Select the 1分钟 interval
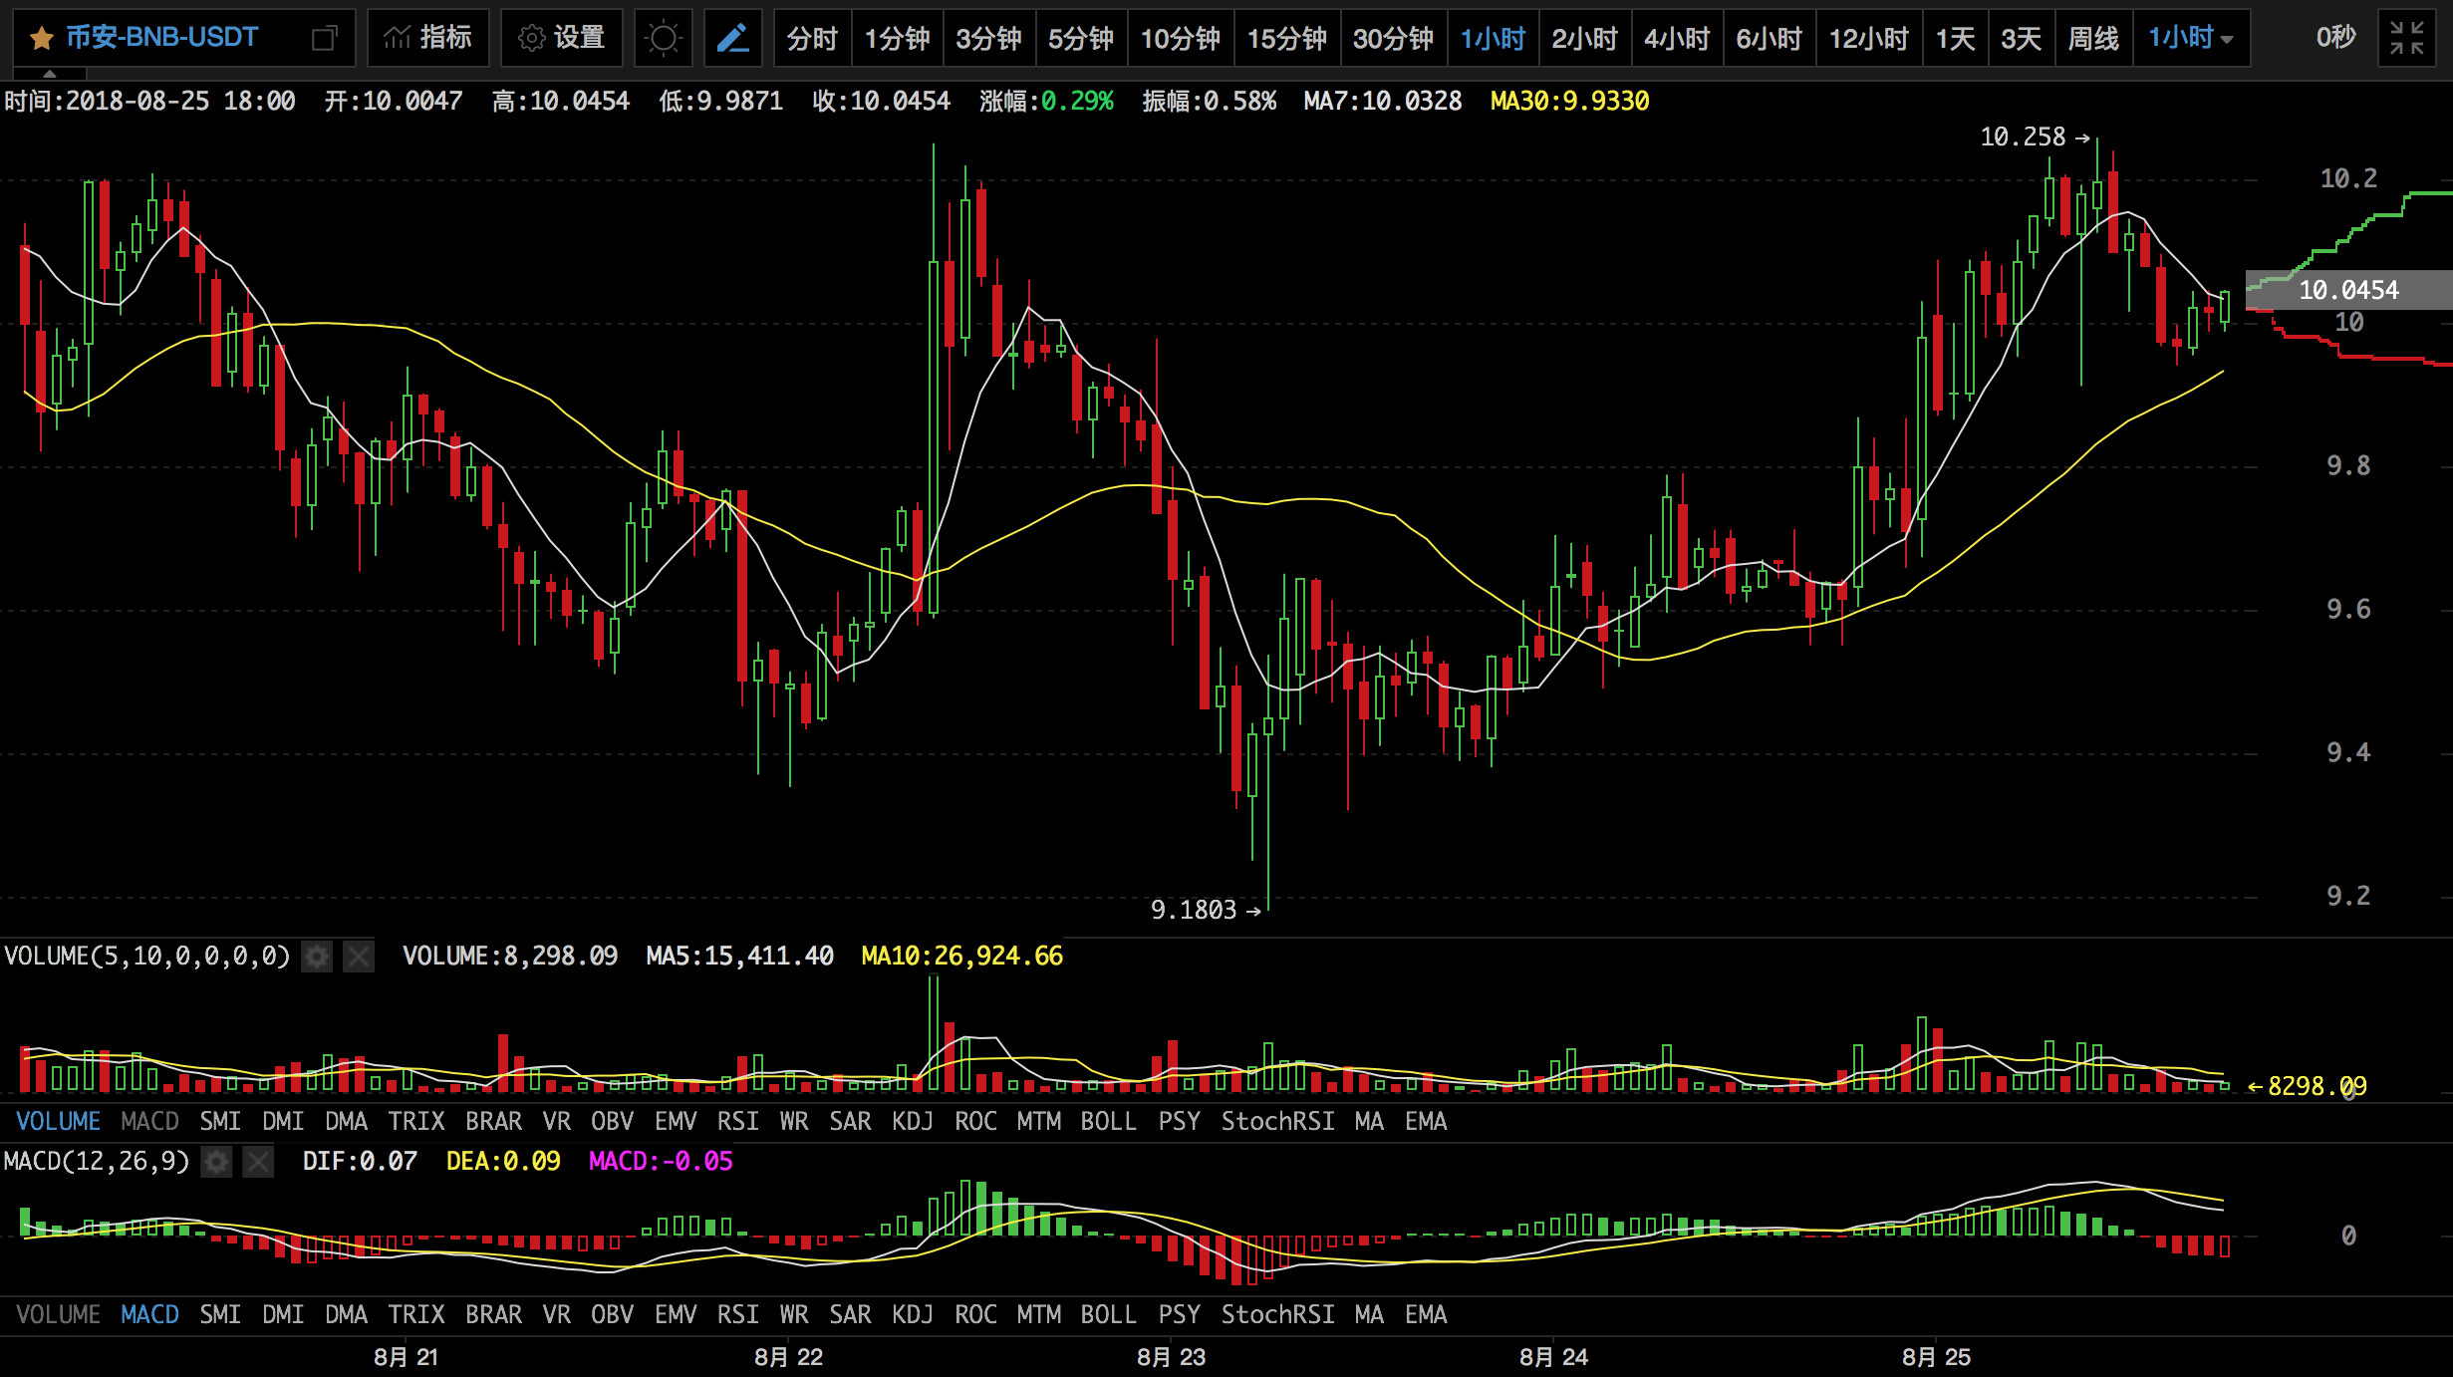Viewport: 2453px width, 1377px height. 897,39
